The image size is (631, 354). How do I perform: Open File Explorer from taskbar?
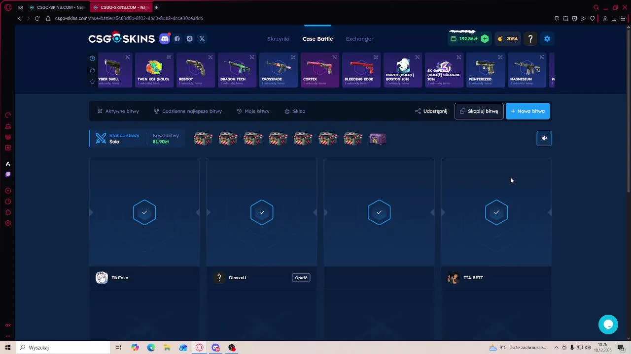pos(167,348)
